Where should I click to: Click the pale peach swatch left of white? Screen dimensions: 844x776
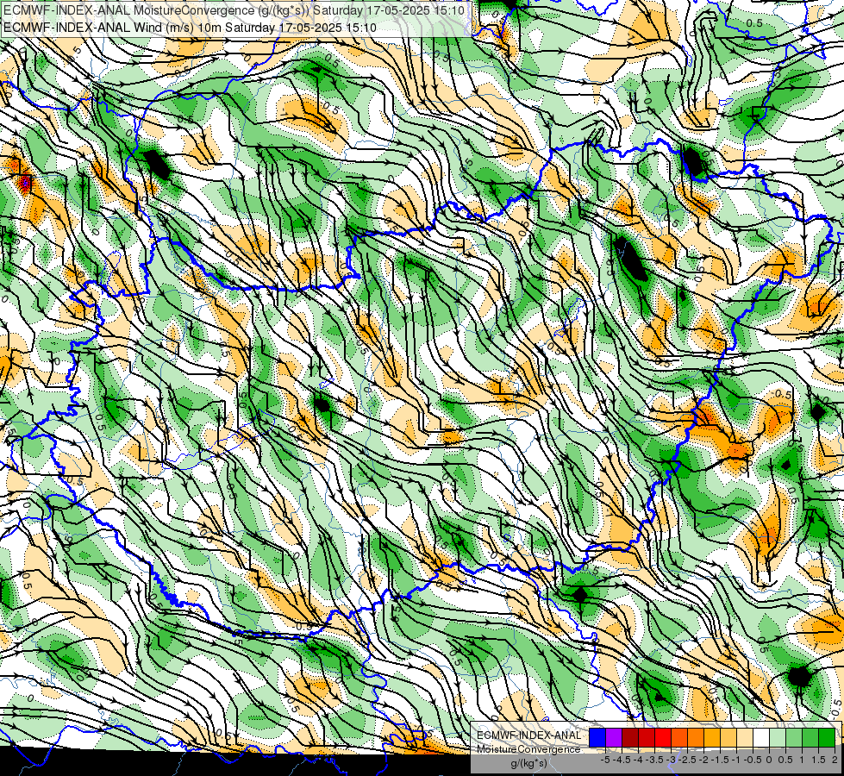click(x=745, y=737)
